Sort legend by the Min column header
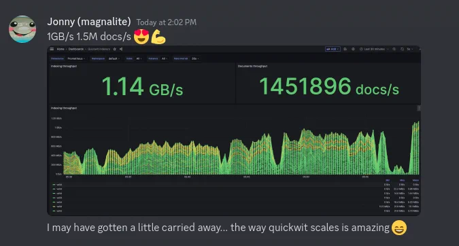 click(x=388, y=180)
